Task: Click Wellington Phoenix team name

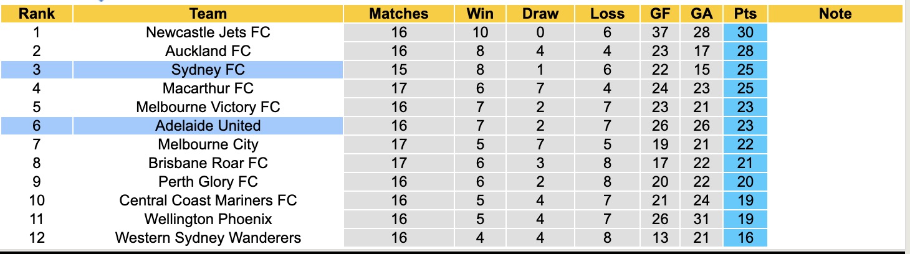Action: [208, 219]
